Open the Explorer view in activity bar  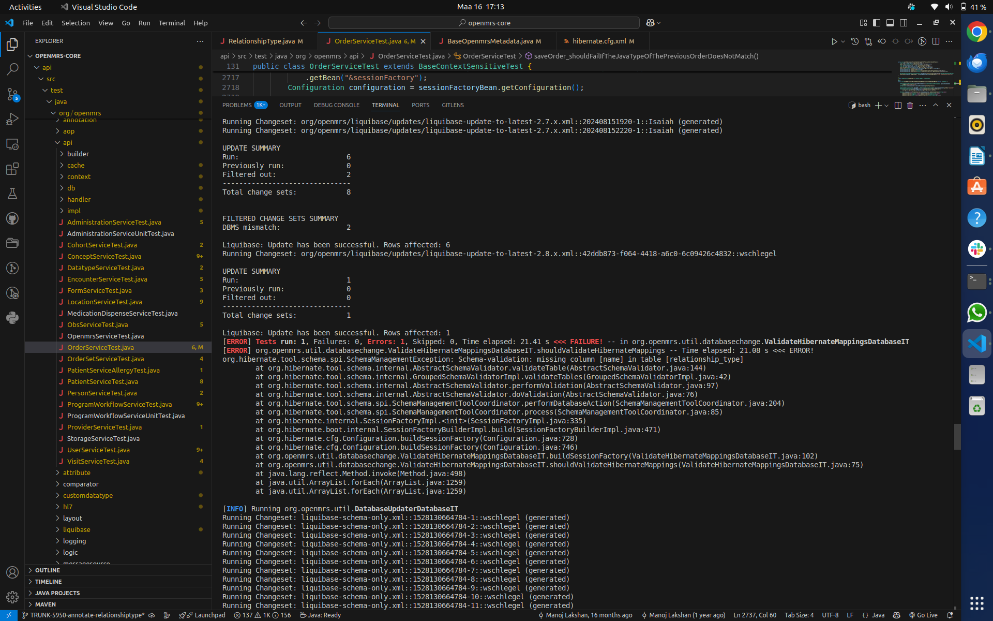[x=12, y=45]
